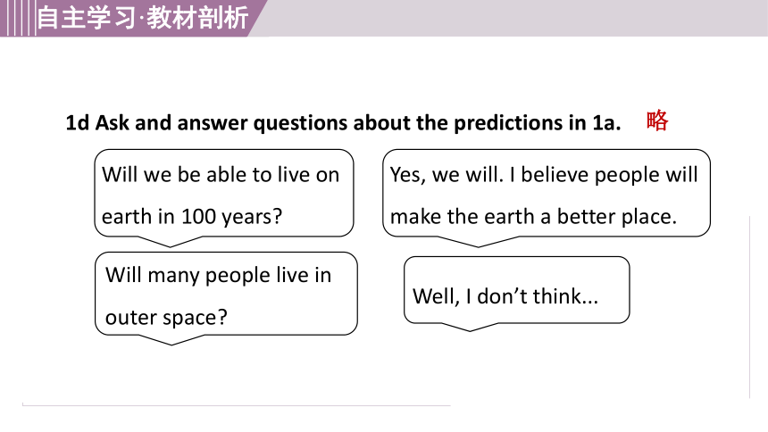Screen dimensions: 768x432
Task: Click the text 'earth in 100 years?'
Action: click(x=192, y=217)
